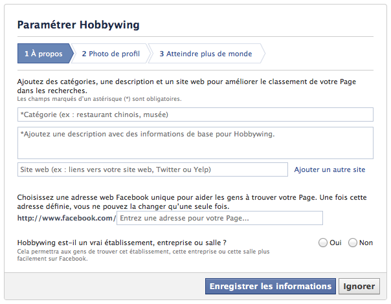Screen dimensions: 391x304
Task: Focus the Catégorie input field
Action: 195,114
